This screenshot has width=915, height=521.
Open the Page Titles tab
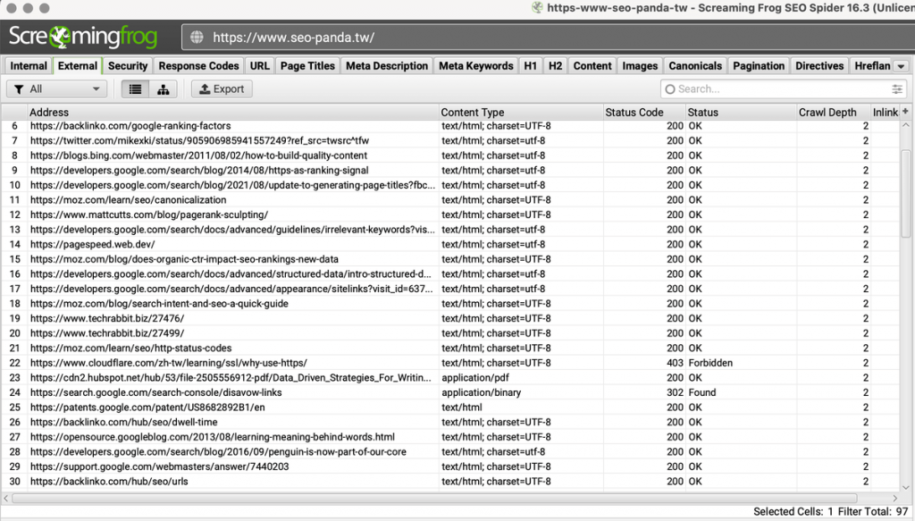point(307,66)
